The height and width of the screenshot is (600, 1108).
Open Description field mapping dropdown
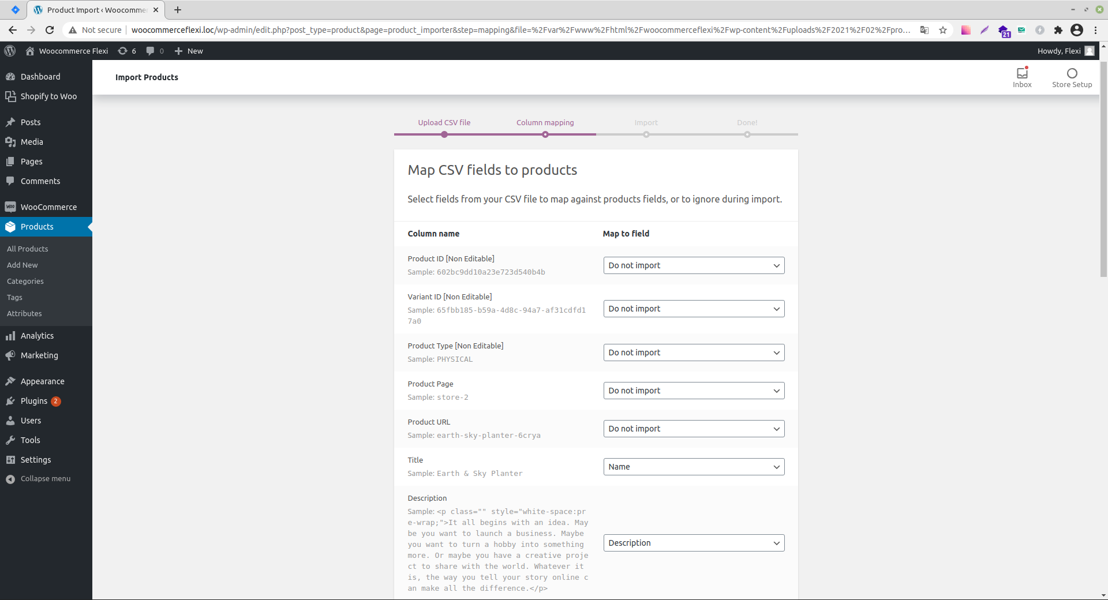694,543
